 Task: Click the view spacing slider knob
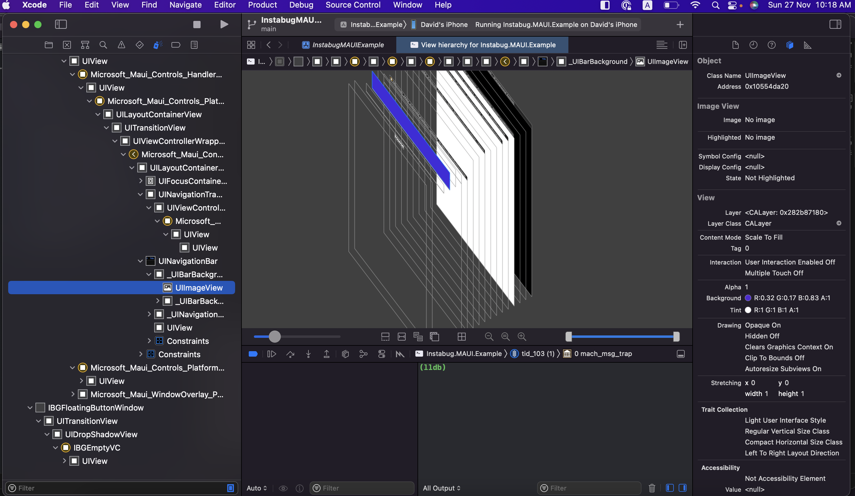274,336
